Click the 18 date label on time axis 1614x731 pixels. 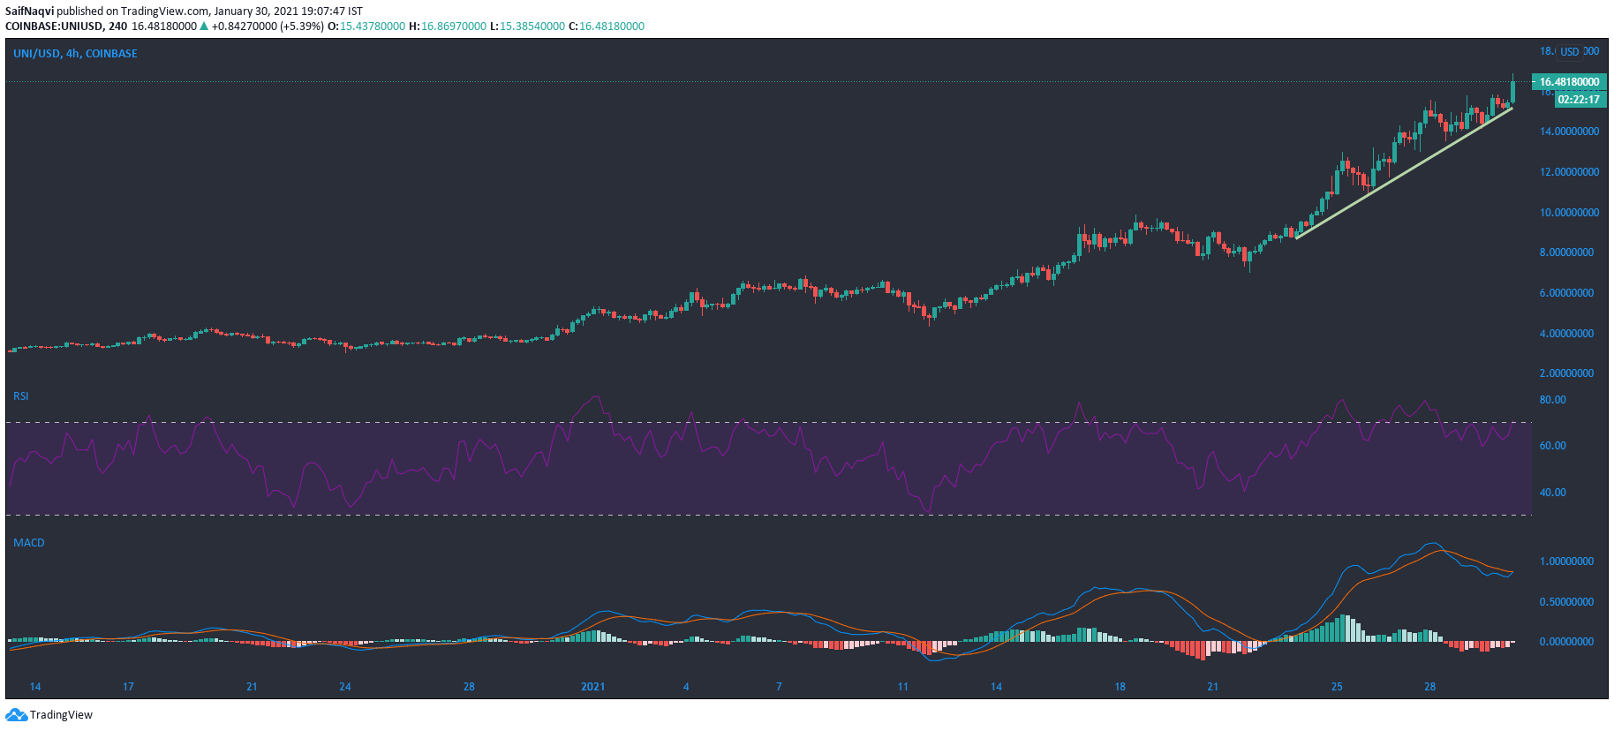[x=1120, y=687]
